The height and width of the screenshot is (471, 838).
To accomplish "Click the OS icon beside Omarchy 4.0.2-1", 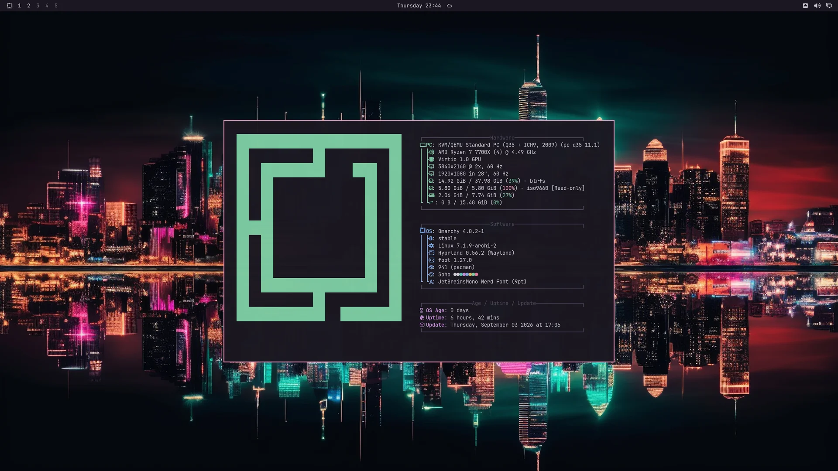I will tap(422, 231).
